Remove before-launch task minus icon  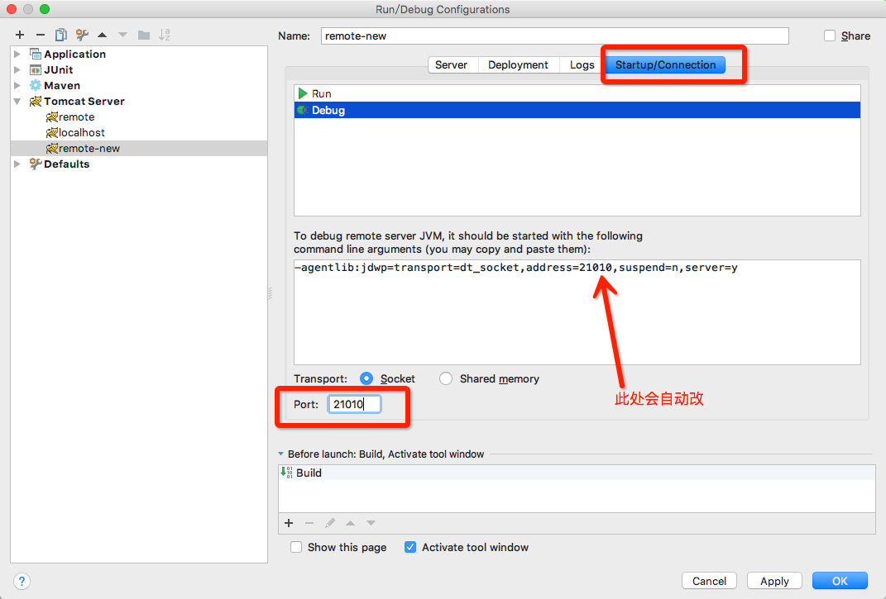[x=309, y=523]
